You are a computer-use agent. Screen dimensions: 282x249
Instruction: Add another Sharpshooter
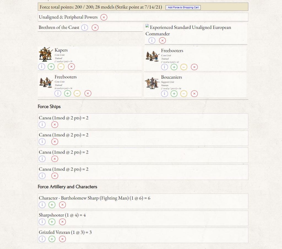[52, 222]
